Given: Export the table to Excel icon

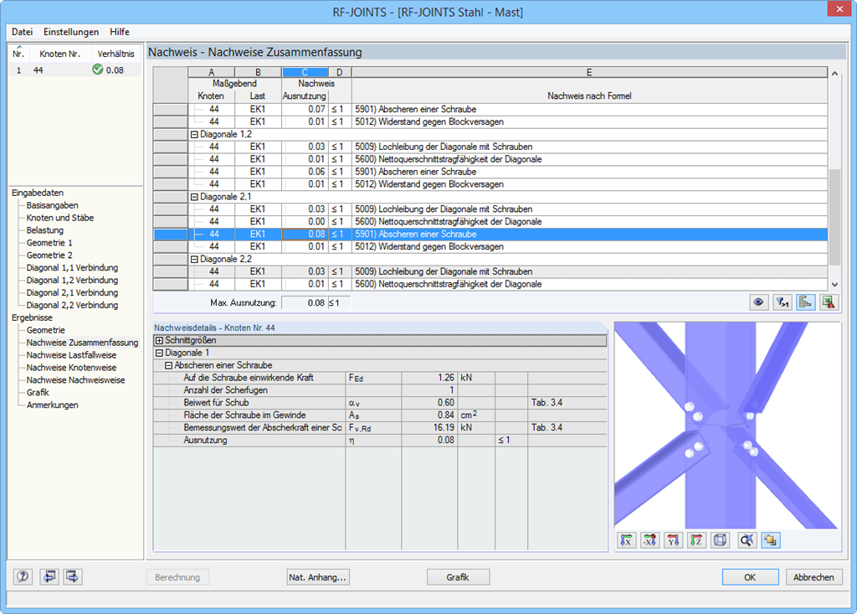Looking at the screenshot, I should click(x=829, y=302).
